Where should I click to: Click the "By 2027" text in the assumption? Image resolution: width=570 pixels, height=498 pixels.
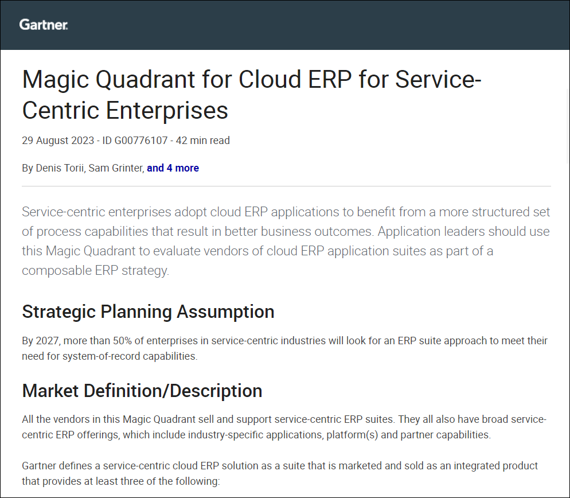pos(40,341)
